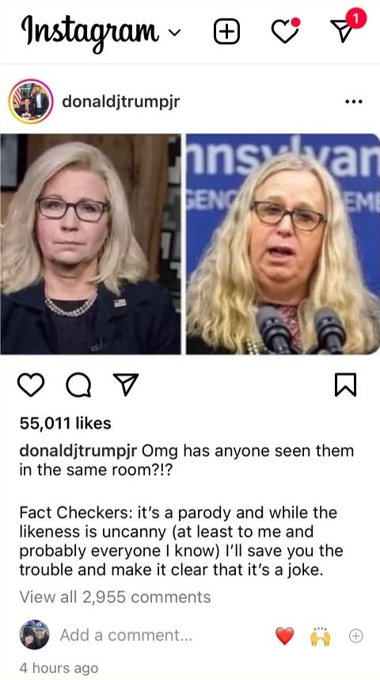This screenshot has width=380, height=680.
Task: Expand the Instagram feed dropdown chevron
Action: pyautogui.click(x=173, y=33)
